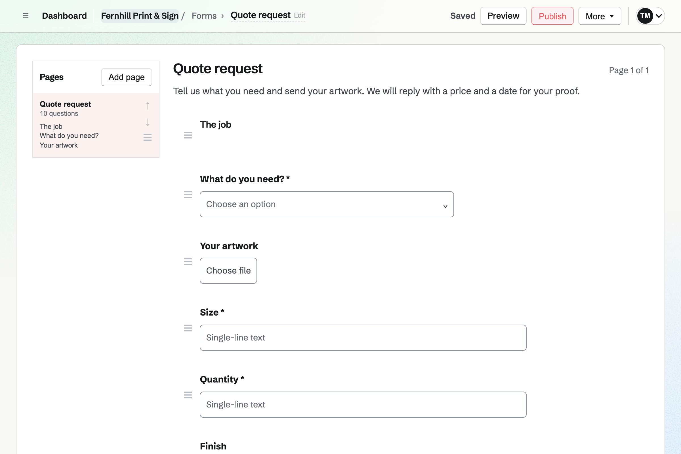Screen dimensions: 681x454
Task: Click the Quantity question label
Action: pos(222,379)
